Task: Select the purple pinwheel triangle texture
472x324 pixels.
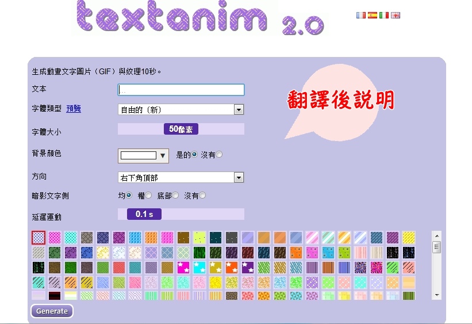Action: [x=312, y=295]
